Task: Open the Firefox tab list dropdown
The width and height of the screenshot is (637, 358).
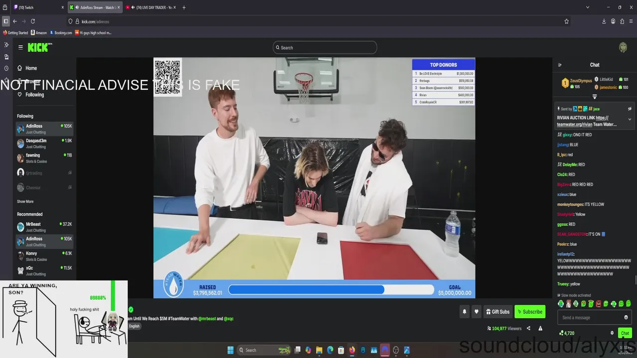Action: [x=588, y=7]
